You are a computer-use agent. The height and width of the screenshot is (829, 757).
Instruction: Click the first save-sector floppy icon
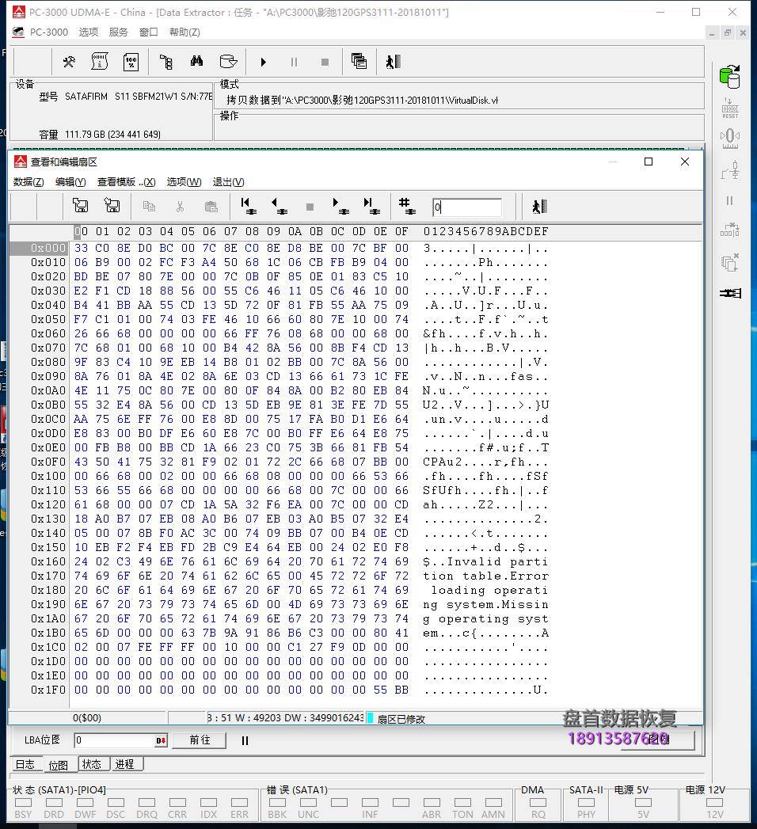[80, 206]
